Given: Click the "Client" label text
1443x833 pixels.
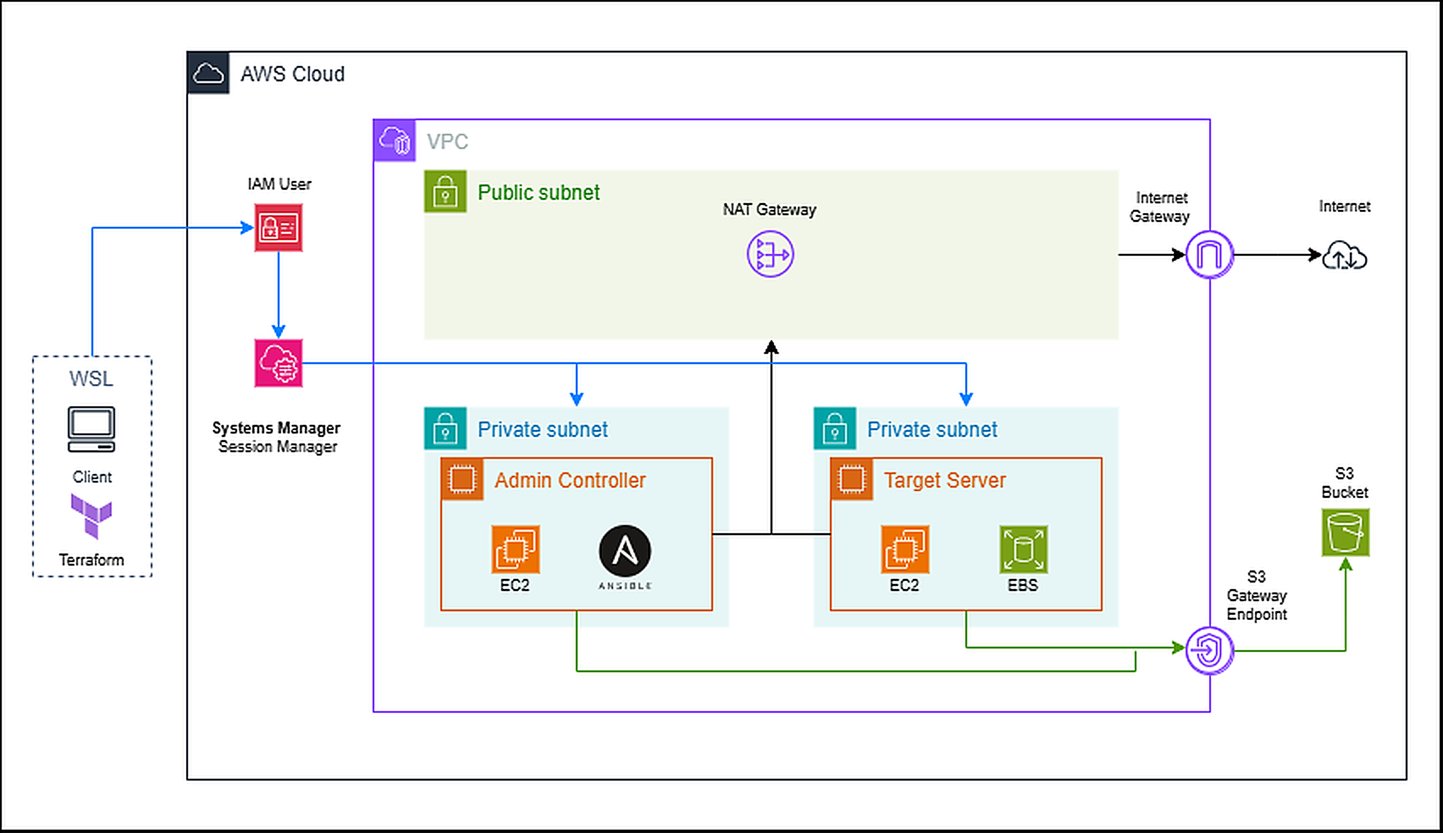Looking at the screenshot, I should pos(92,476).
